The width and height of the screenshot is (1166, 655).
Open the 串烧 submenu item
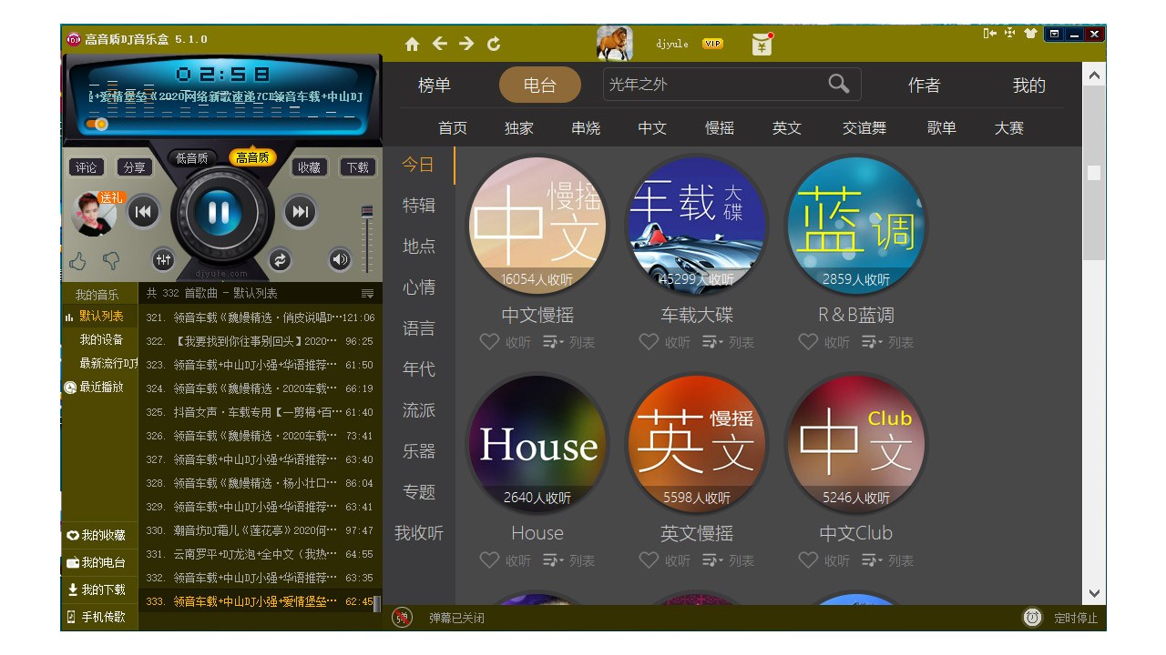point(586,128)
